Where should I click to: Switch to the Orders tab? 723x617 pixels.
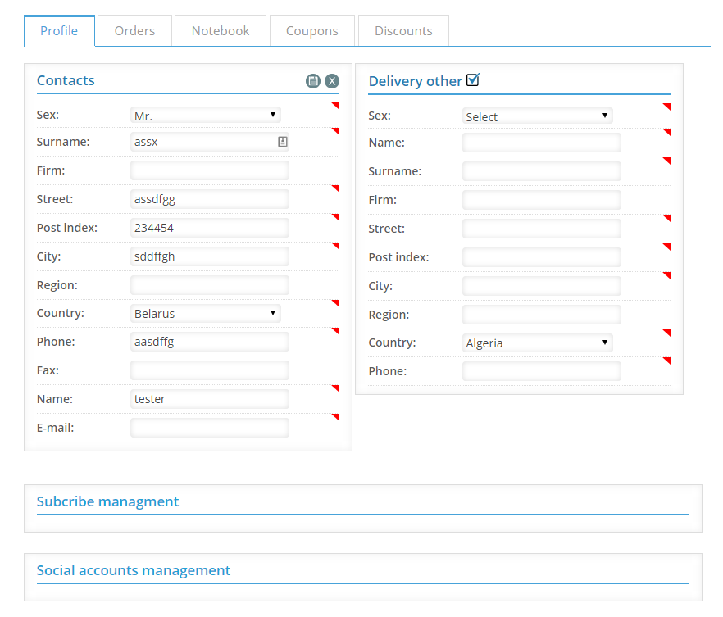(x=134, y=31)
